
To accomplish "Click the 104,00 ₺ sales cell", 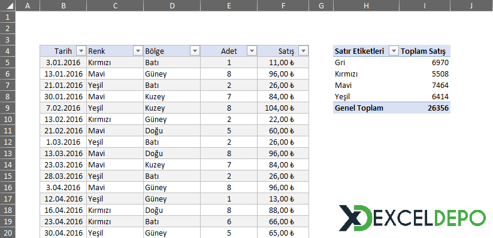I will click(x=283, y=108).
